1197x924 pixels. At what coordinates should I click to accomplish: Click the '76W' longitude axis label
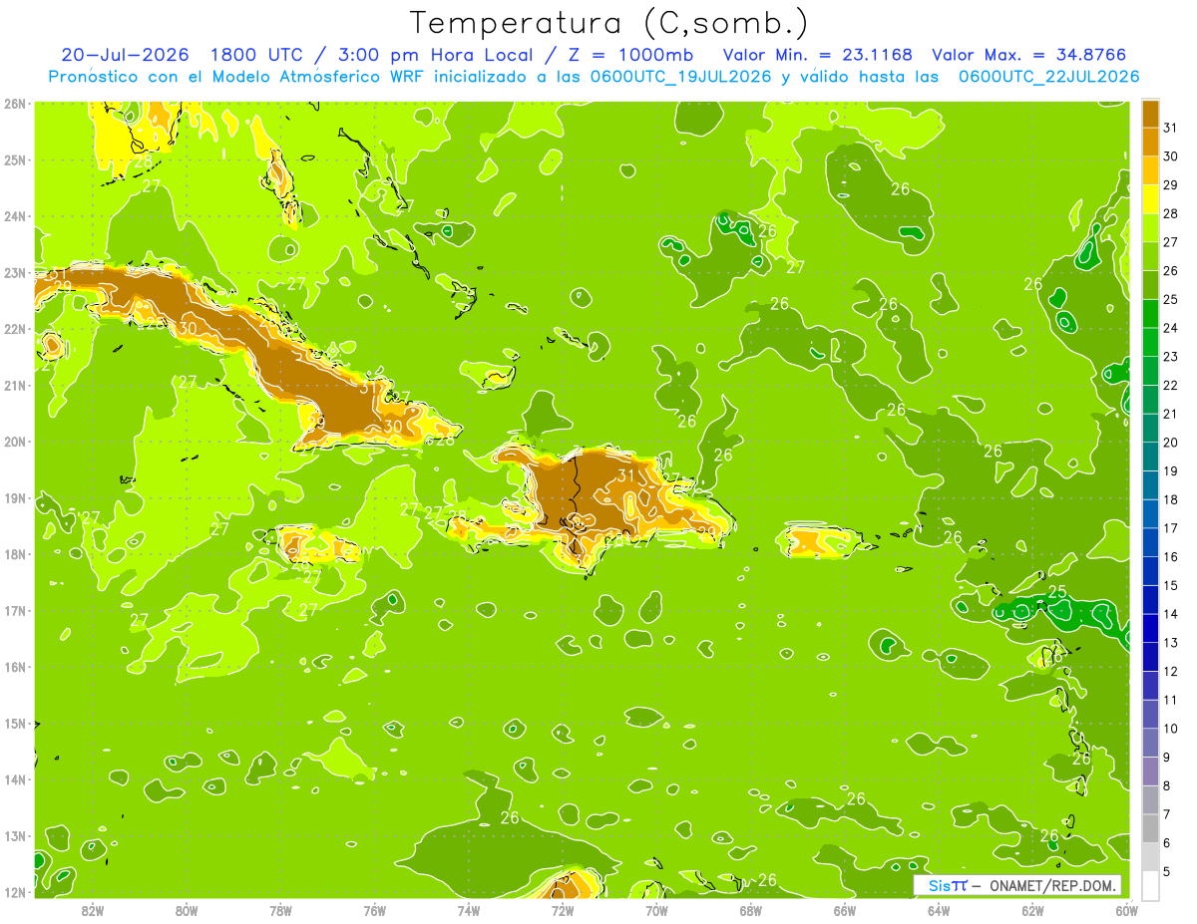click(374, 910)
